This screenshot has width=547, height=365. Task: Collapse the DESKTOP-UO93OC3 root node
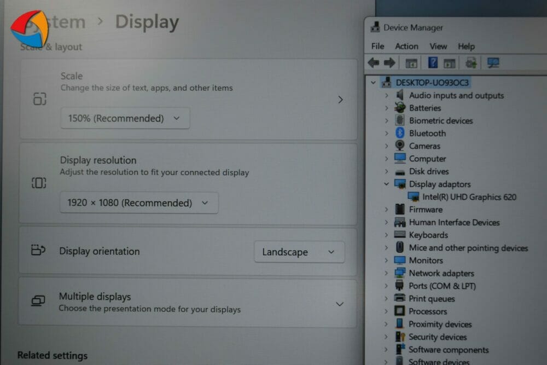(373, 83)
